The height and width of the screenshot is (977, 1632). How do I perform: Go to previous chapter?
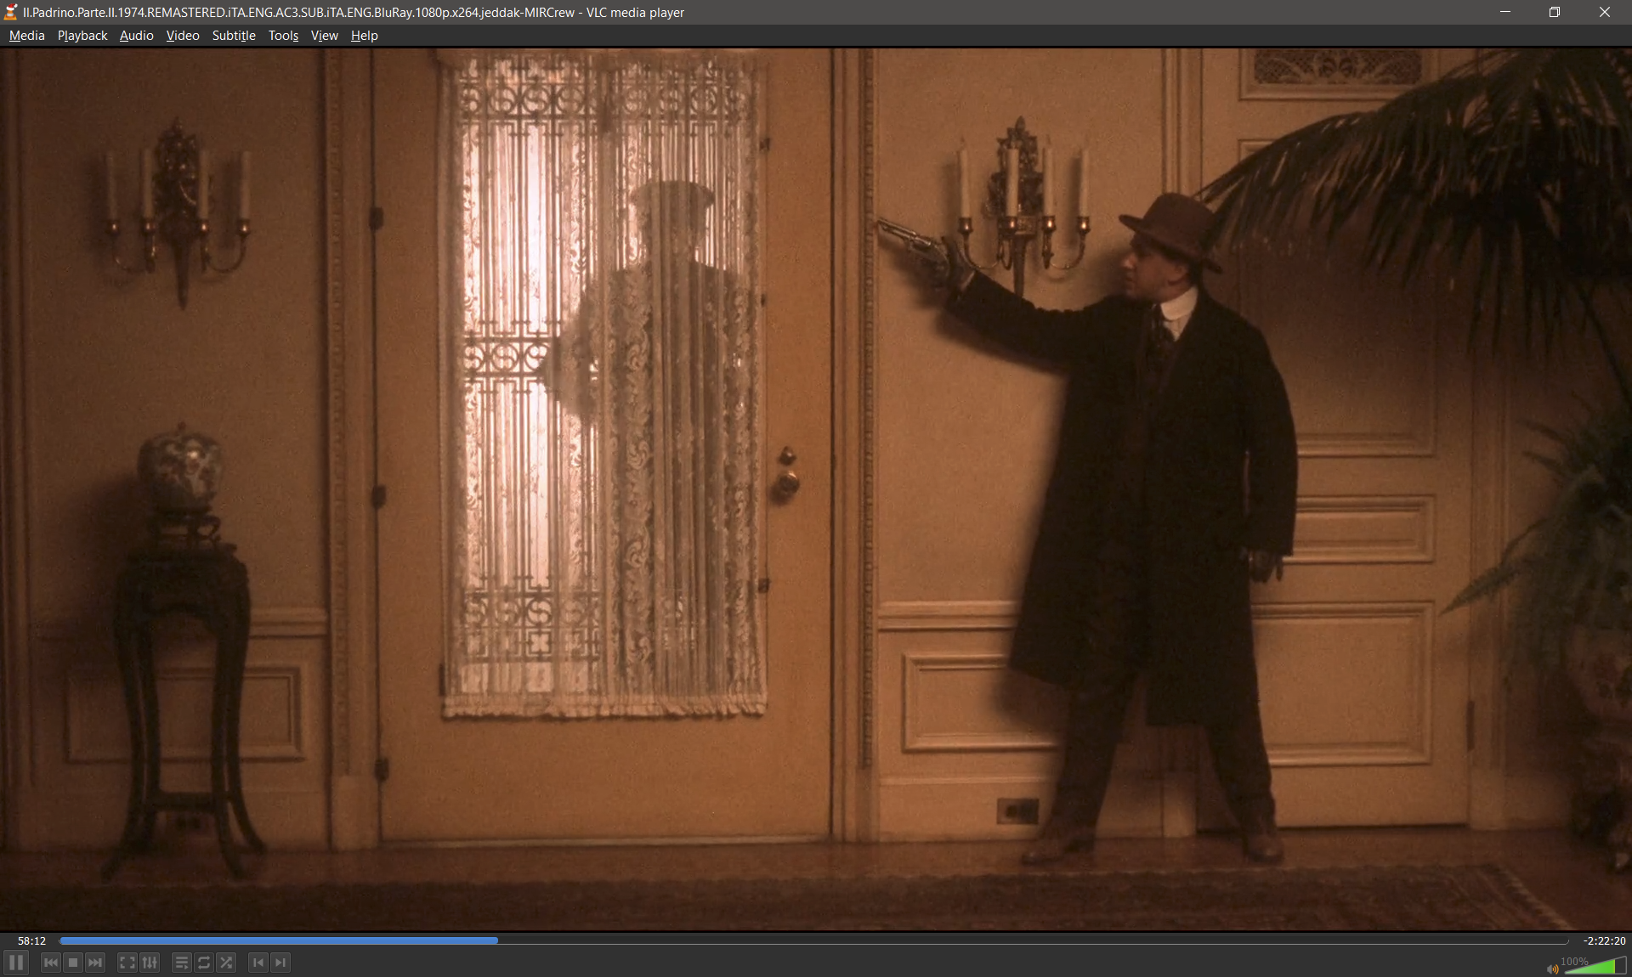(258, 962)
